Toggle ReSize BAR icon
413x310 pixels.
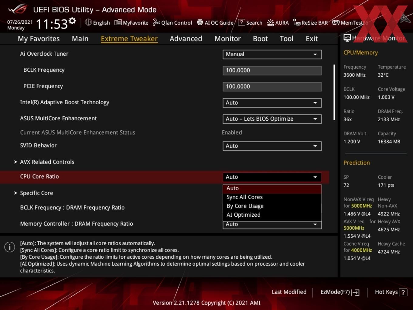point(297,22)
